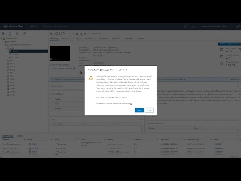Open the Menu dropdown in header

33,26
